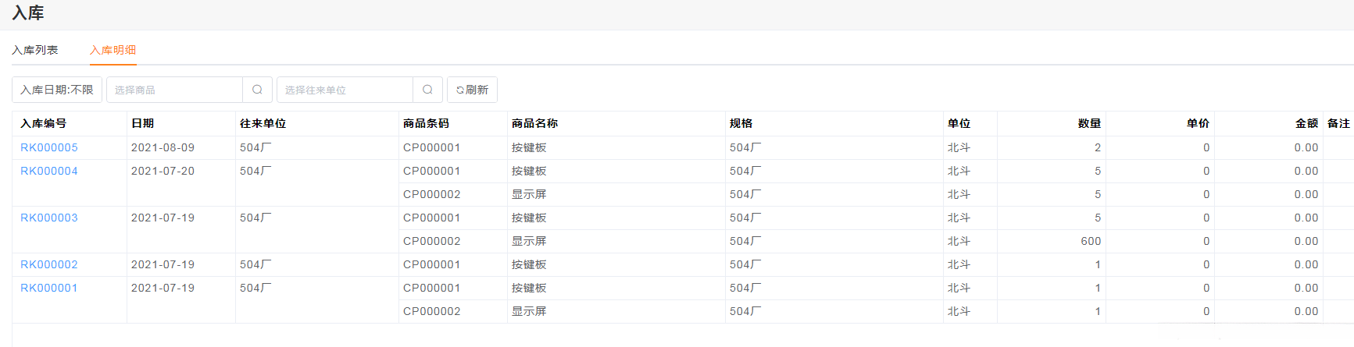Open receipt RK000001 link
The image size is (1354, 347).
click(49, 288)
